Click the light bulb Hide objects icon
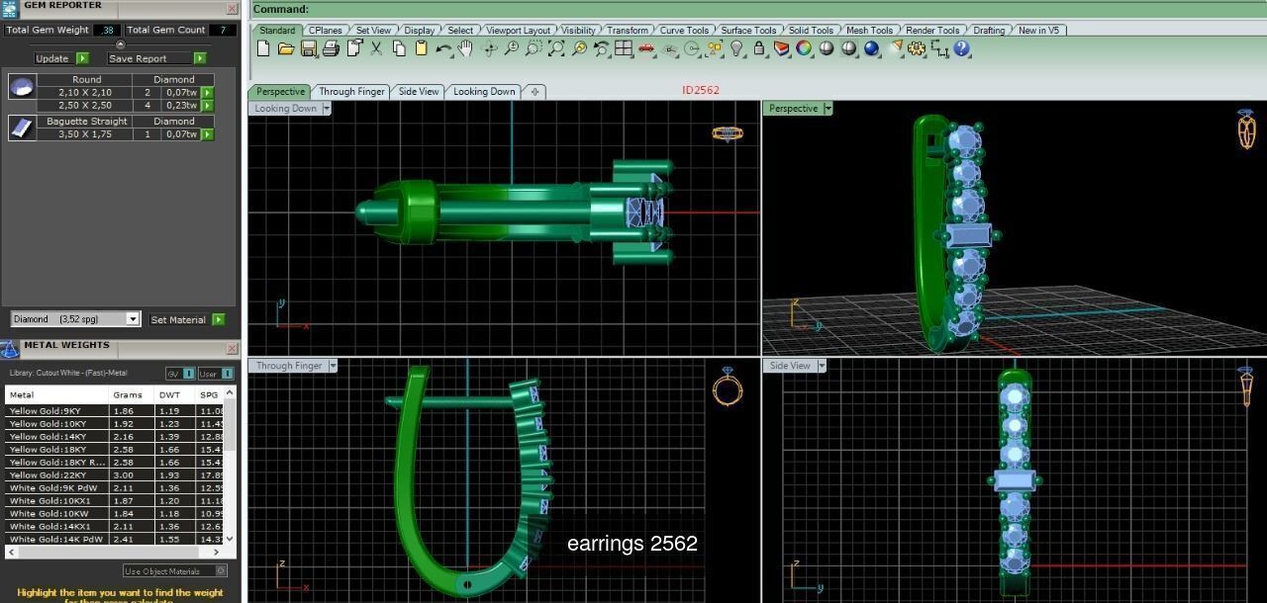The image size is (1267, 603). click(736, 48)
